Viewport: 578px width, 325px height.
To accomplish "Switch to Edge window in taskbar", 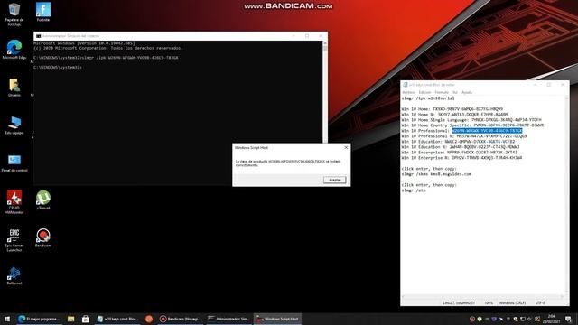I will [x=40, y=319].
